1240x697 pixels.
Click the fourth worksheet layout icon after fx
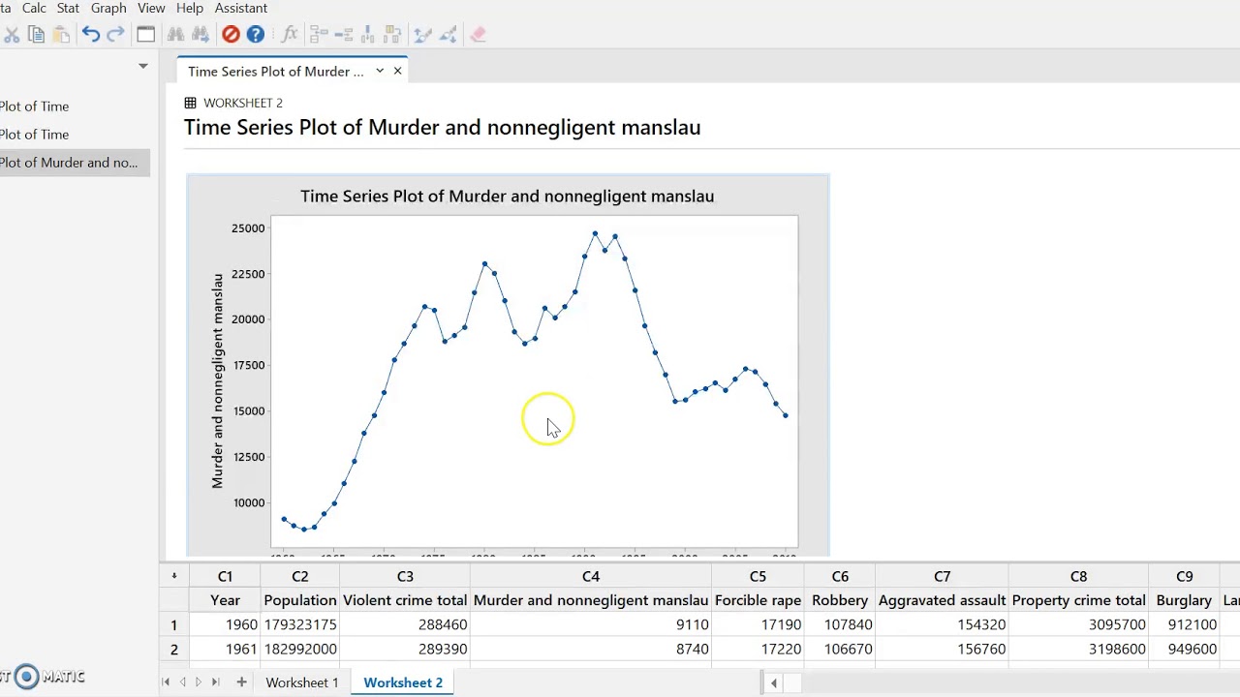point(392,35)
